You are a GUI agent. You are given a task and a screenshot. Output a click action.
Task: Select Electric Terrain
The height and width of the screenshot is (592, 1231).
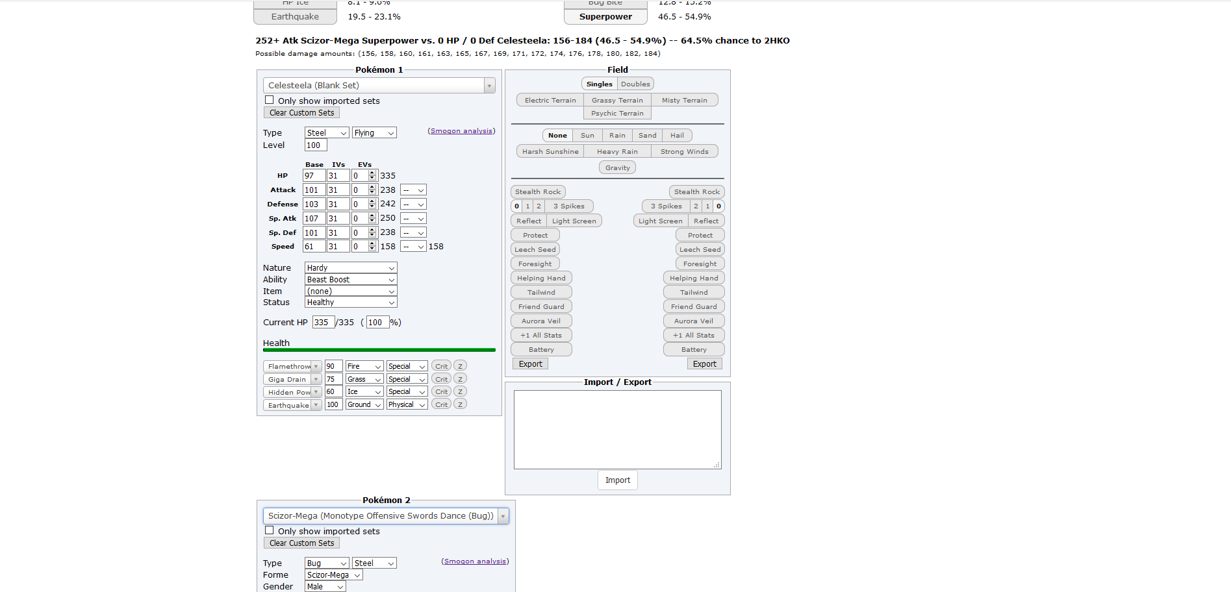click(550, 101)
